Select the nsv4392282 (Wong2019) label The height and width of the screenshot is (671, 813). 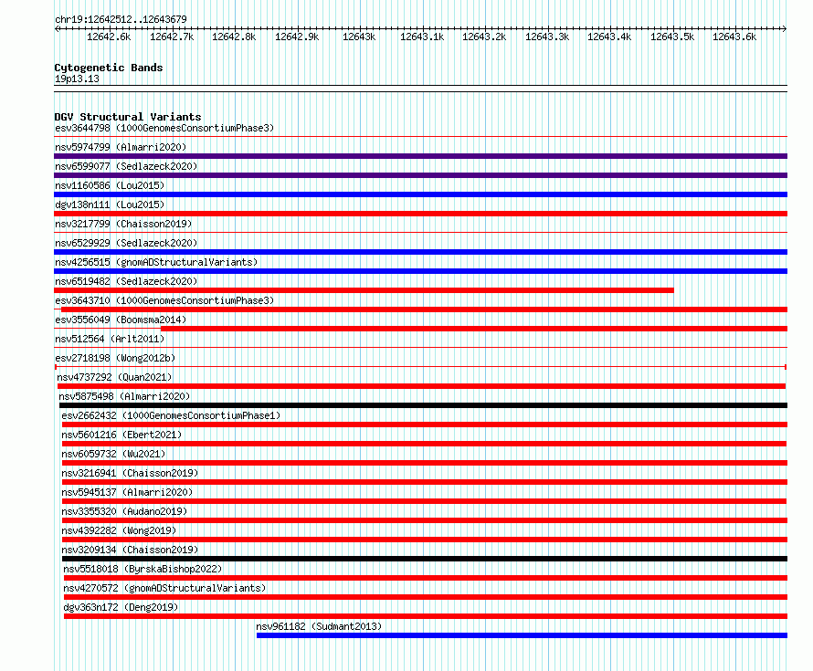pyautogui.click(x=119, y=530)
